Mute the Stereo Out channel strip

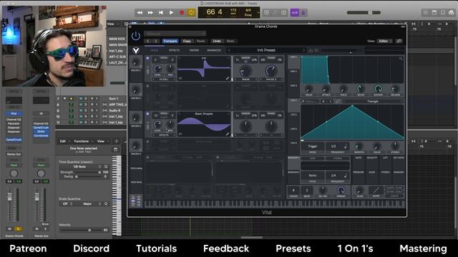(x=36, y=229)
